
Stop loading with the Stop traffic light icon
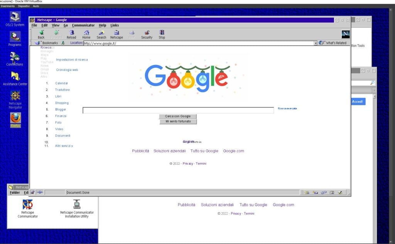pos(162,32)
